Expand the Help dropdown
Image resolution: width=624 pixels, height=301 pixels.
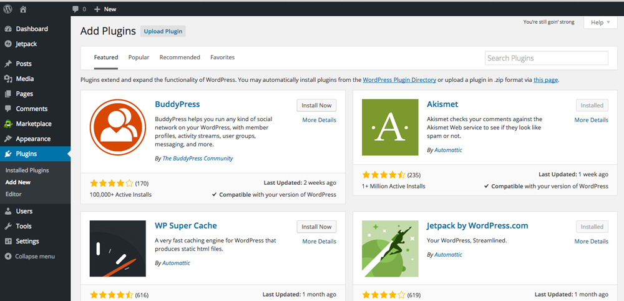[x=600, y=22]
